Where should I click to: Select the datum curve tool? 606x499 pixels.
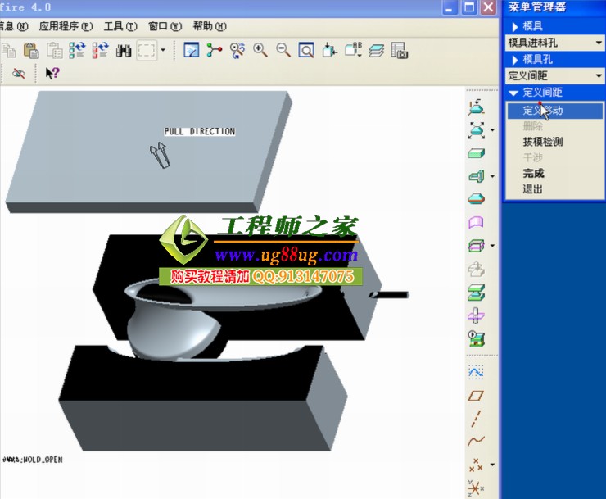pyautogui.click(x=476, y=442)
